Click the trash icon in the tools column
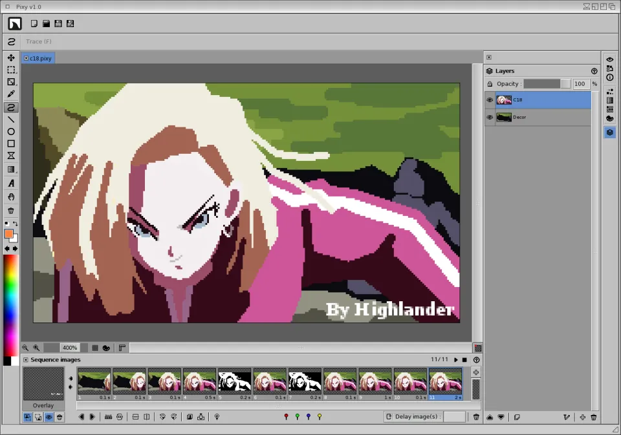 (11, 210)
